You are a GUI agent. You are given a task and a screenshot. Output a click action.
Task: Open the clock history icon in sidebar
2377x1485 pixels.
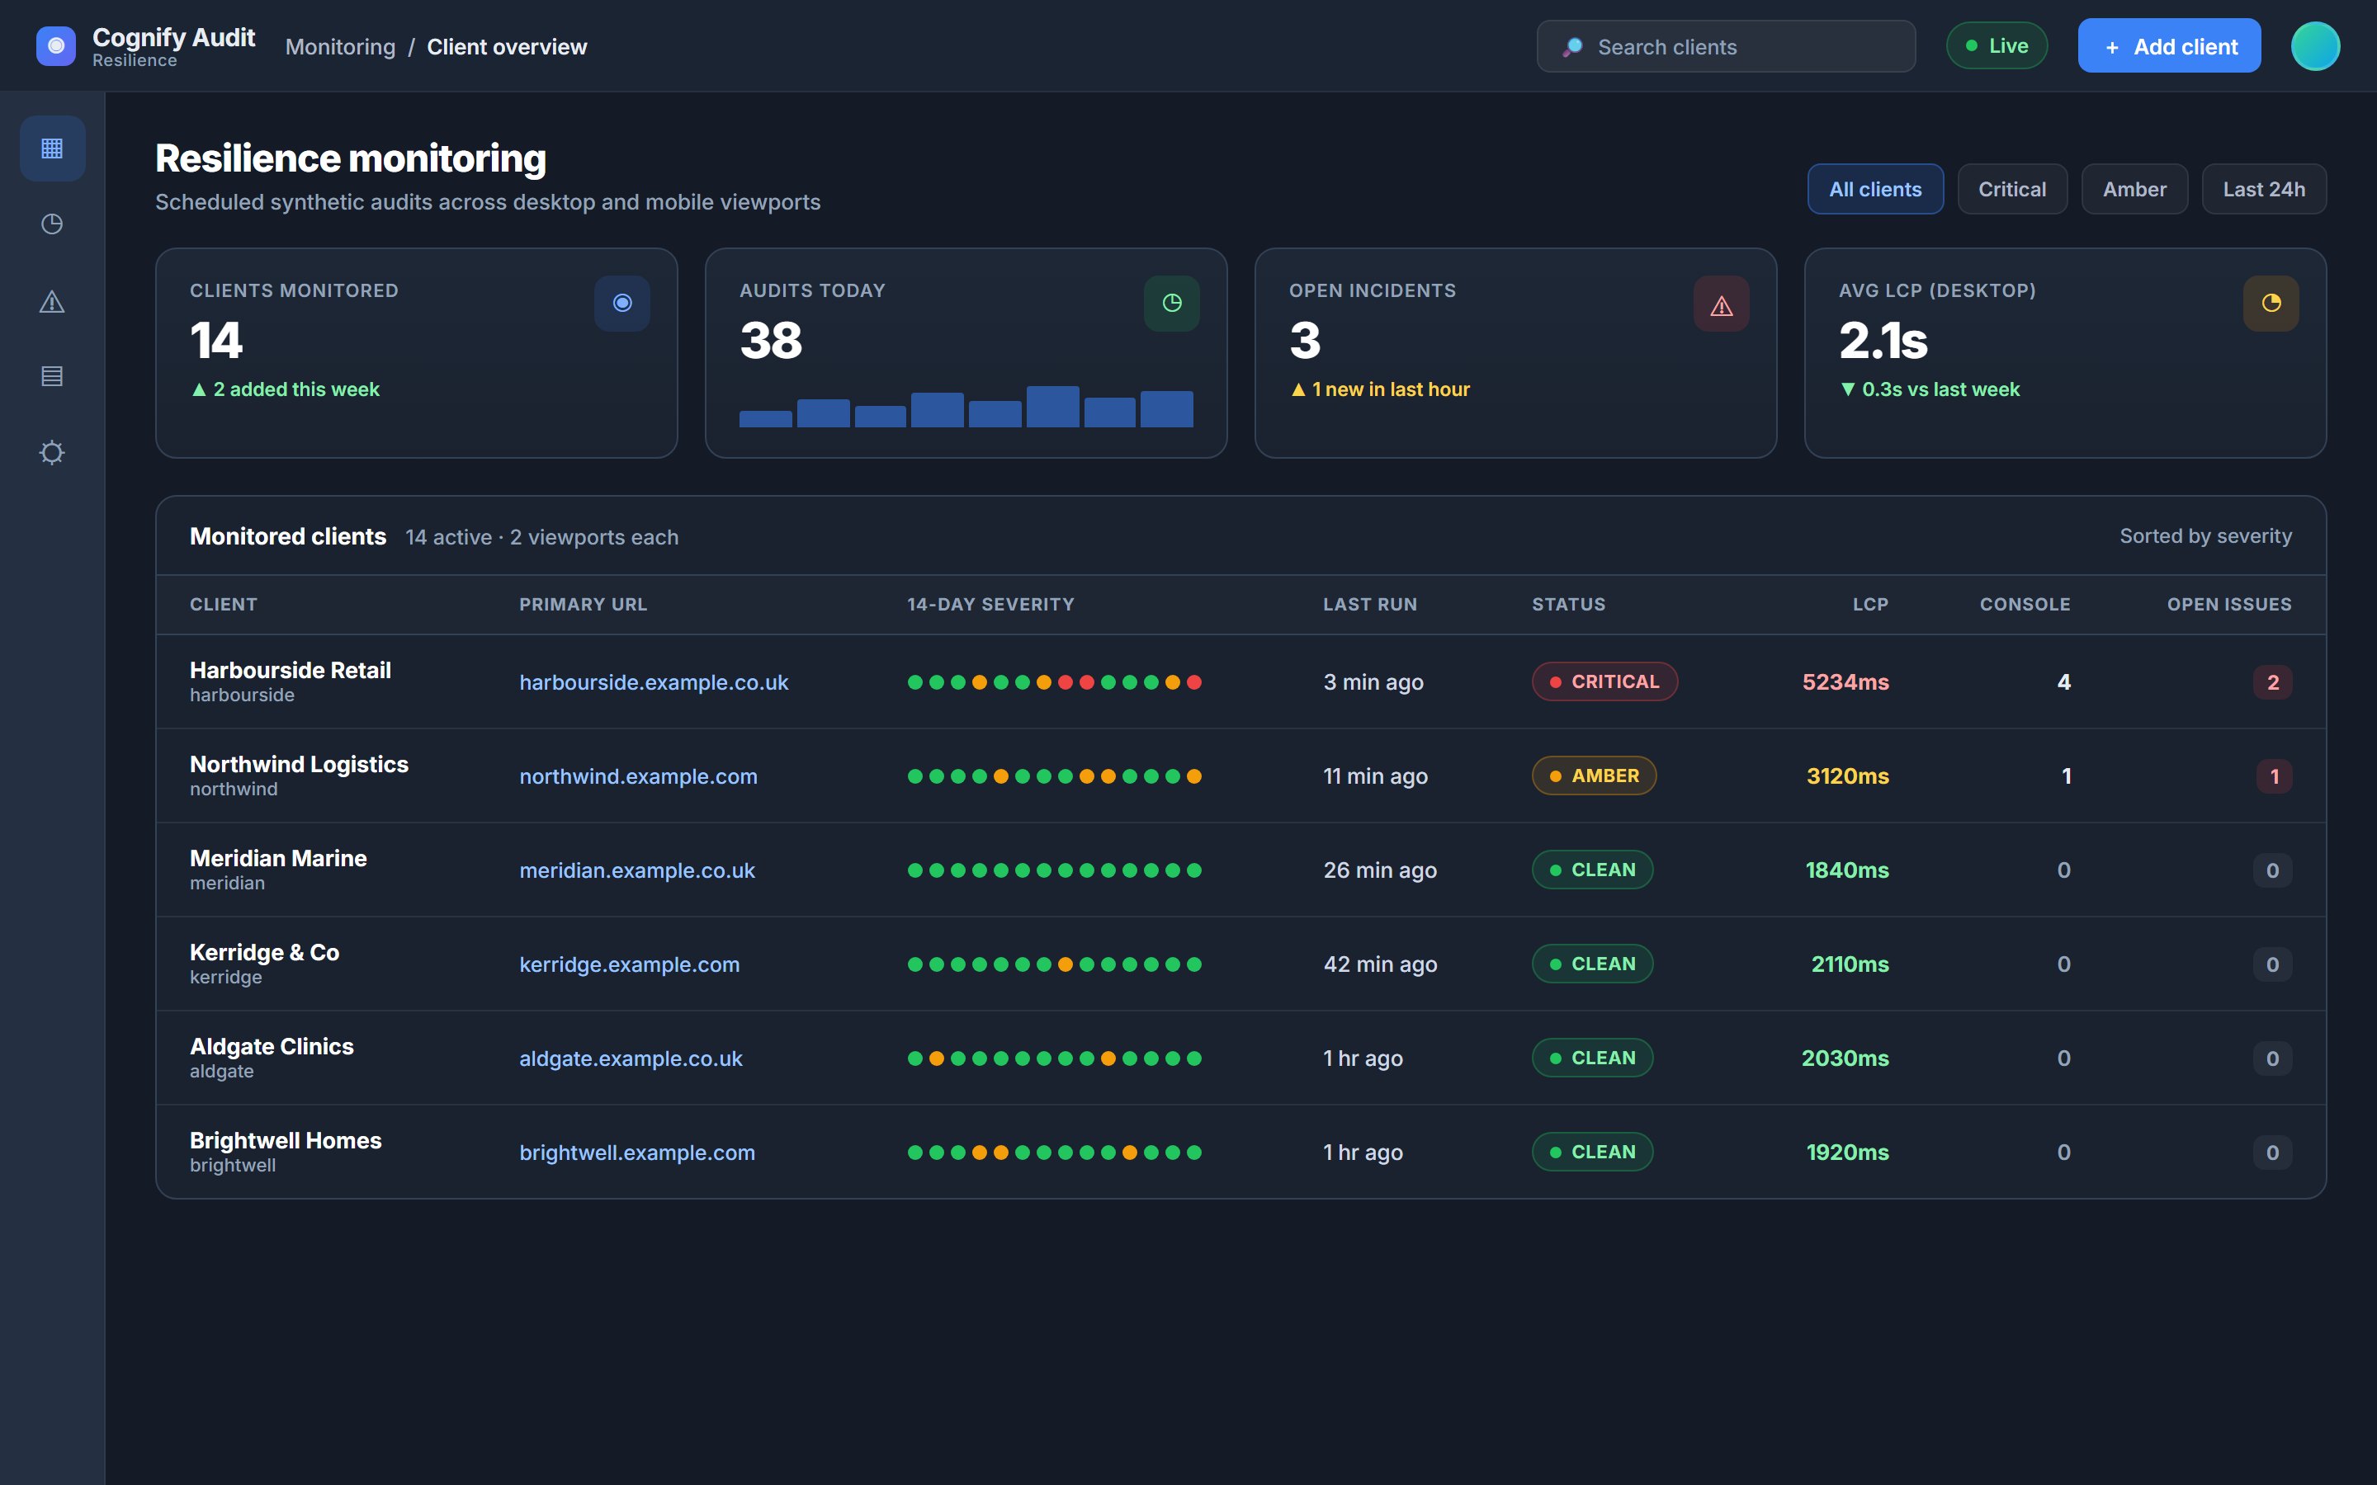(x=52, y=224)
